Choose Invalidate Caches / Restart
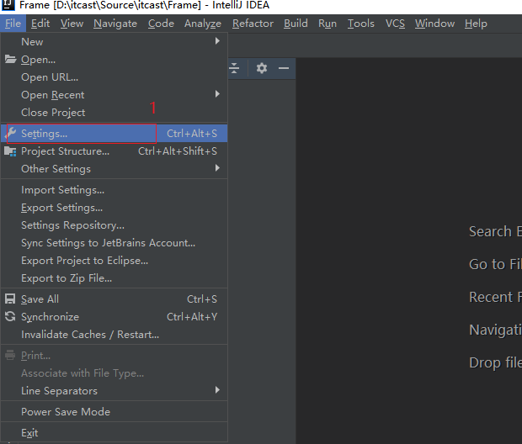The height and width of the screenshot is (444, 522). [90, 335]
